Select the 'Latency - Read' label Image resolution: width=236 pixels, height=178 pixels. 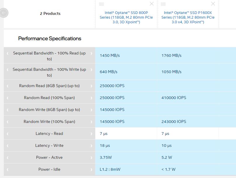click(x=49, y=133)
